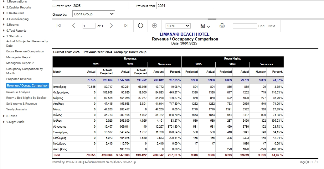The height and width of the screenshot is (169, 324).
Task: Navigate back to parent report
Action: (x=155, y=26)
